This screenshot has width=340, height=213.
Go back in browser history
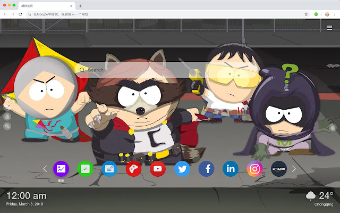coord(5,14)
